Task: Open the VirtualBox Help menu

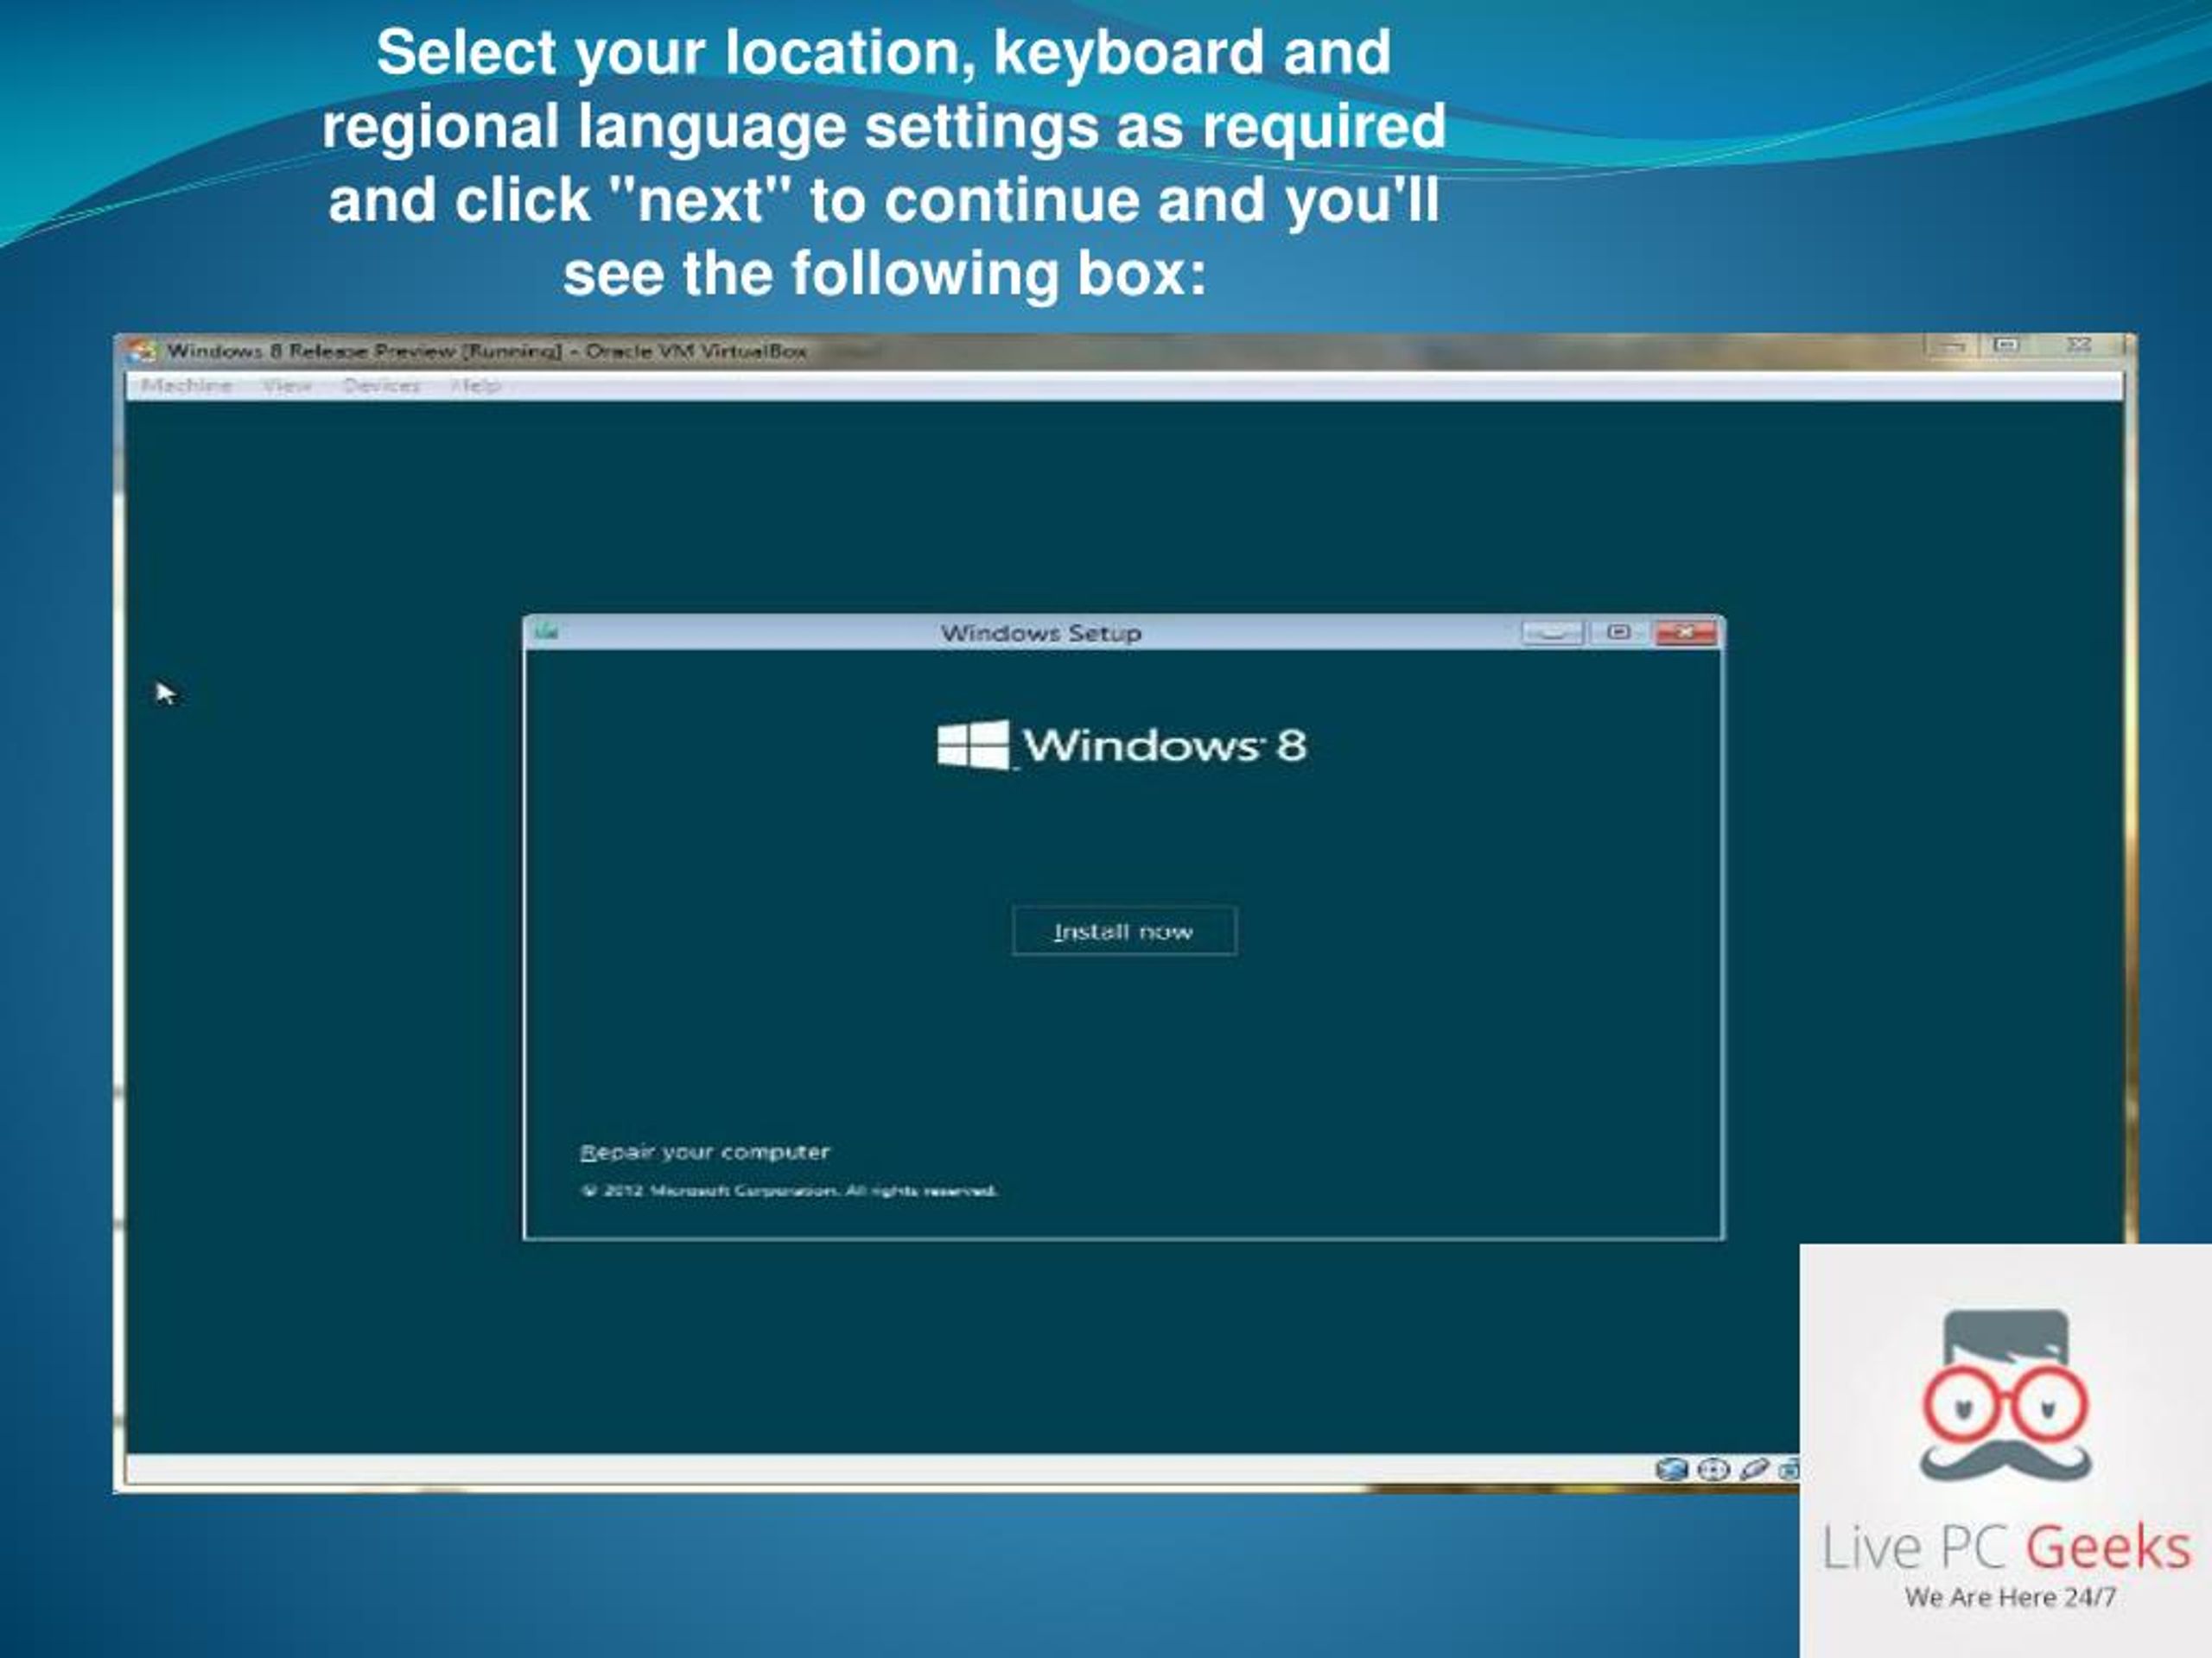Action: (x=475, y=386)
